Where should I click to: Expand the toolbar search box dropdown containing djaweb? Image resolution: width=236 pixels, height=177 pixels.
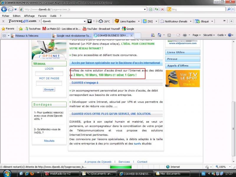pyautogui.click(x=85, y=21)
